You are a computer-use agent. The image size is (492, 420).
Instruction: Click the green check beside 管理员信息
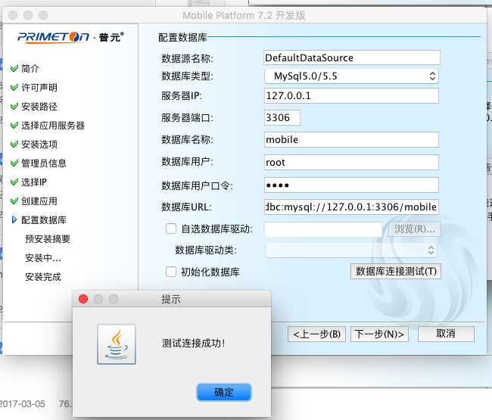pos(14,163)
